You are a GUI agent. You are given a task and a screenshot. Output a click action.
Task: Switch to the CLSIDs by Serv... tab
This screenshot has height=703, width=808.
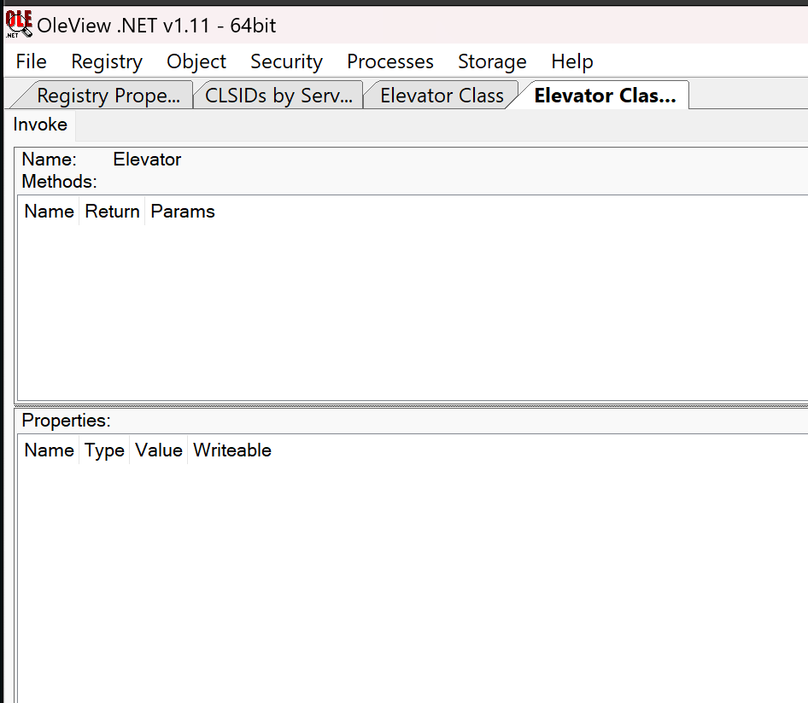278,96
